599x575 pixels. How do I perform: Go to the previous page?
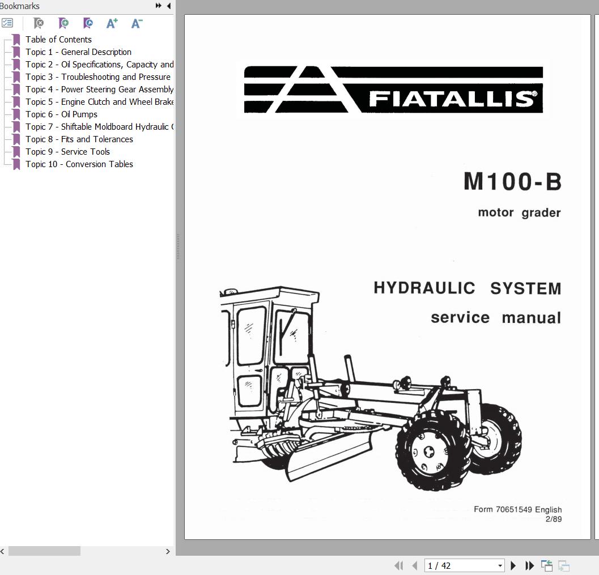tap(414, 565)
